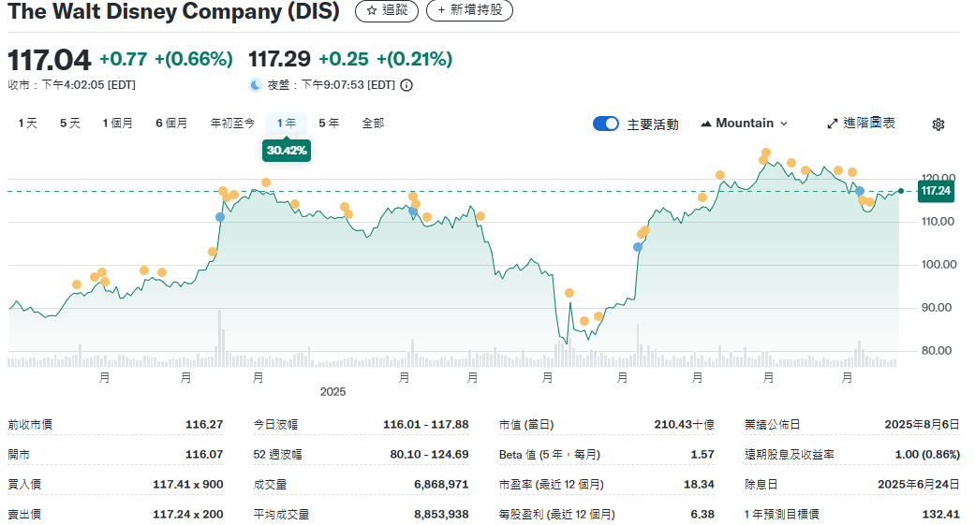
Task: Click the 80.00 axis price label
Action: tap(937, 350)
